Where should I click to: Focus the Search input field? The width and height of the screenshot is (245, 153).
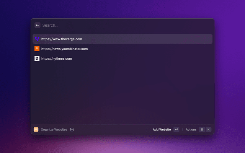[115, 25]
